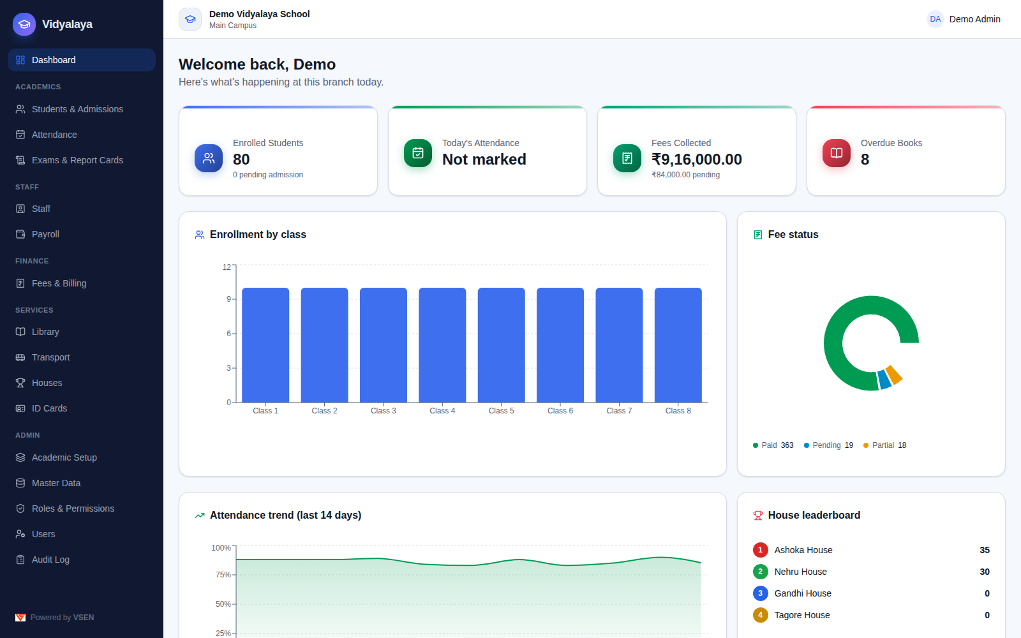
Task: Click the House leaderboard trophy icon
Action: coord(758,516)
